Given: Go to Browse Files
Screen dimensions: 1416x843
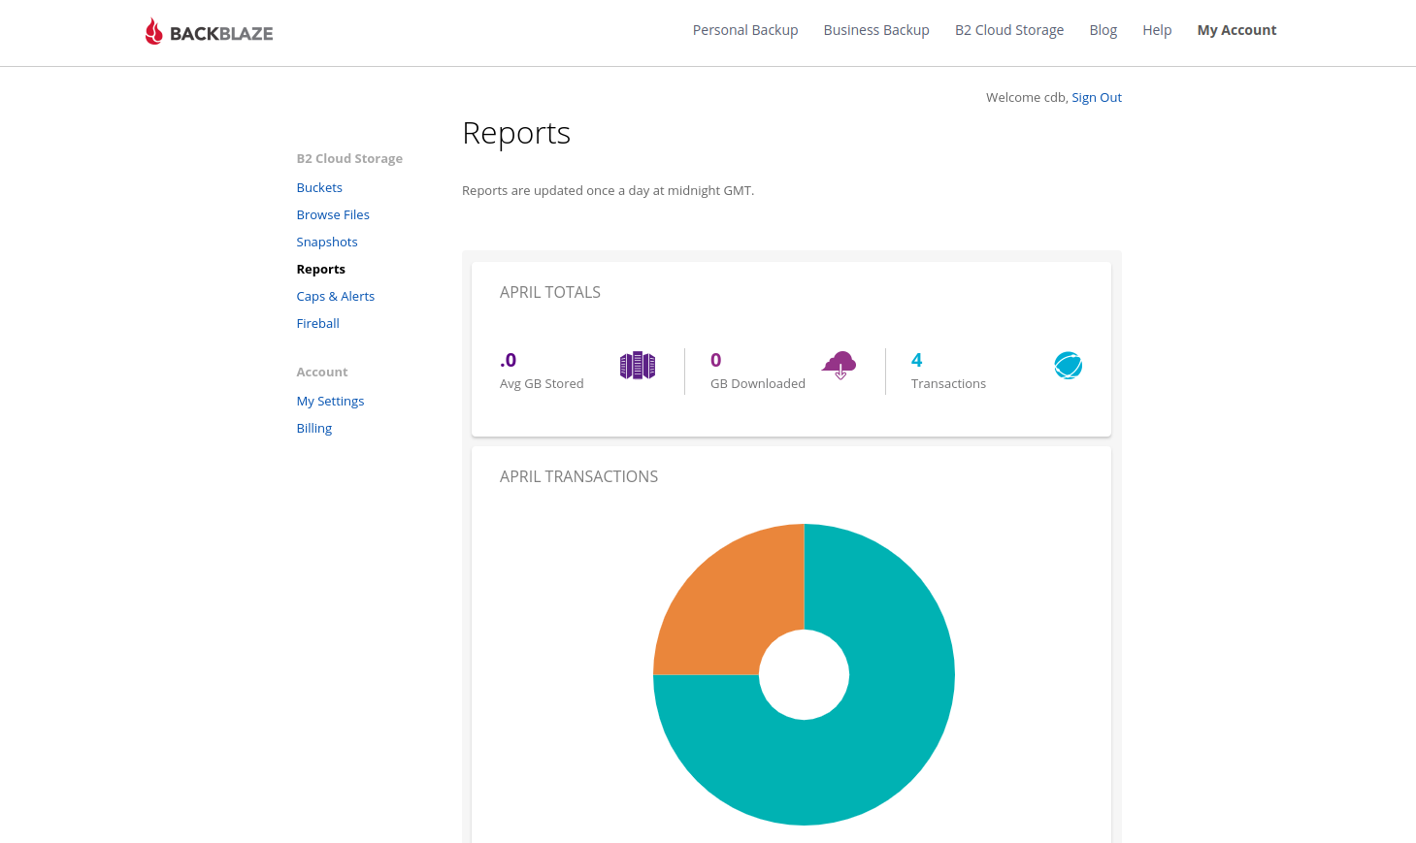Looking at the screenshot, I should [x=333, y=214].
